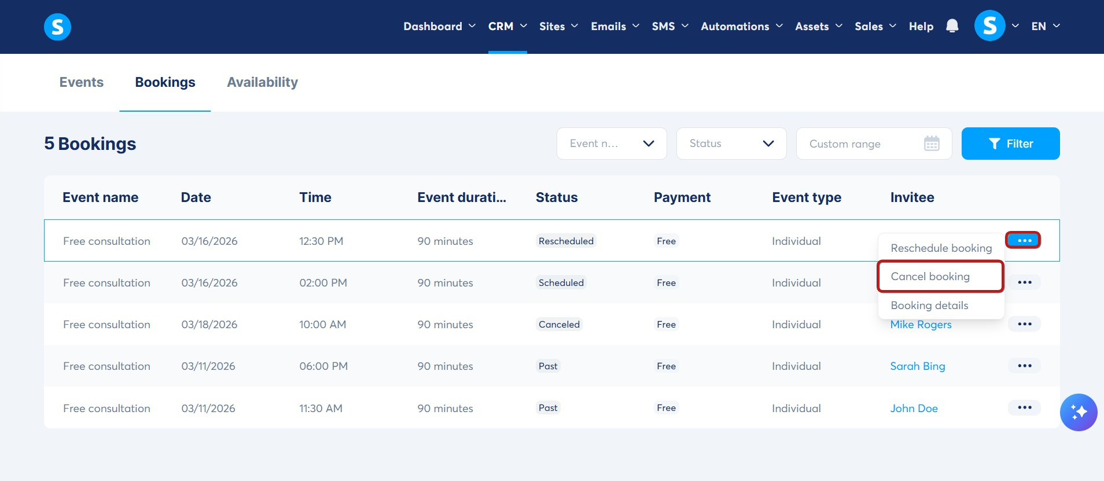
Task: Open the user profile avatar menu
Action: tap(989, 26)
